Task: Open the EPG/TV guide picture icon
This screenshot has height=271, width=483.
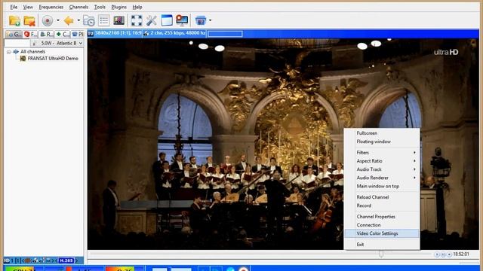Action: pyautogui.click(x=119, y=20)
